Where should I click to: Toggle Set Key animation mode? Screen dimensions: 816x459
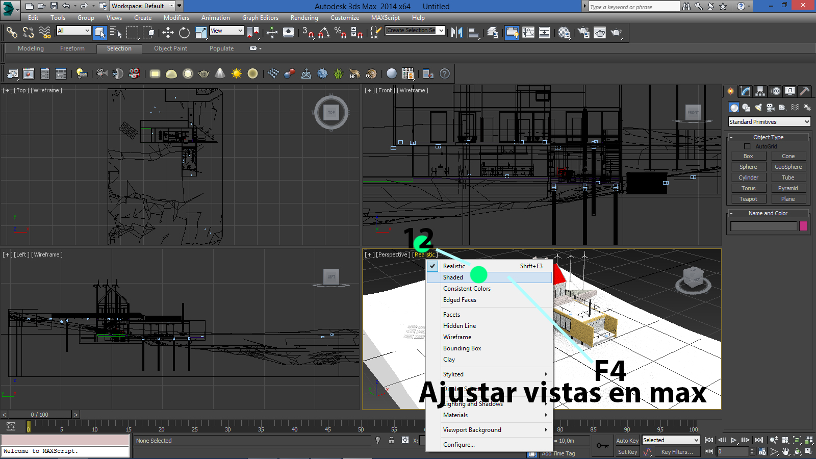tap(627, 452)
